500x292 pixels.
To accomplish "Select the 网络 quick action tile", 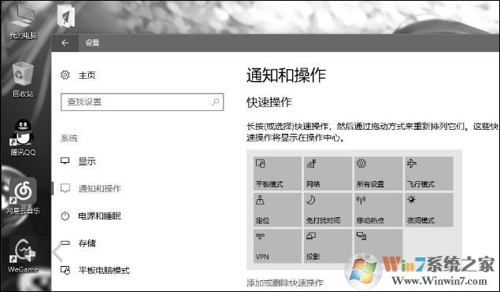I will (x=328, y=173).
